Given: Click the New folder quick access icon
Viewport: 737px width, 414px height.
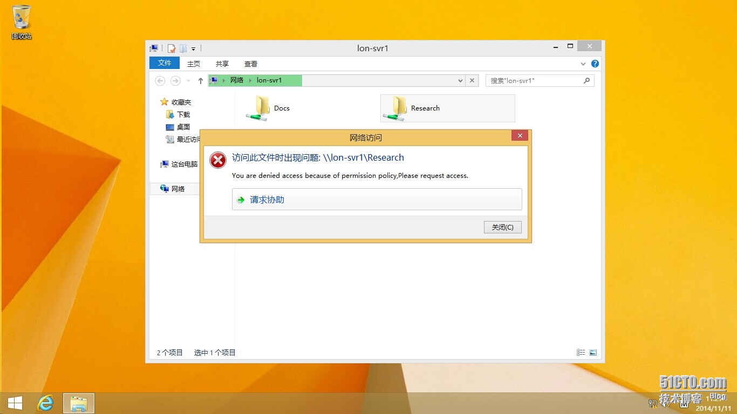Looking at the screenshot, I should tap(183, 49).
